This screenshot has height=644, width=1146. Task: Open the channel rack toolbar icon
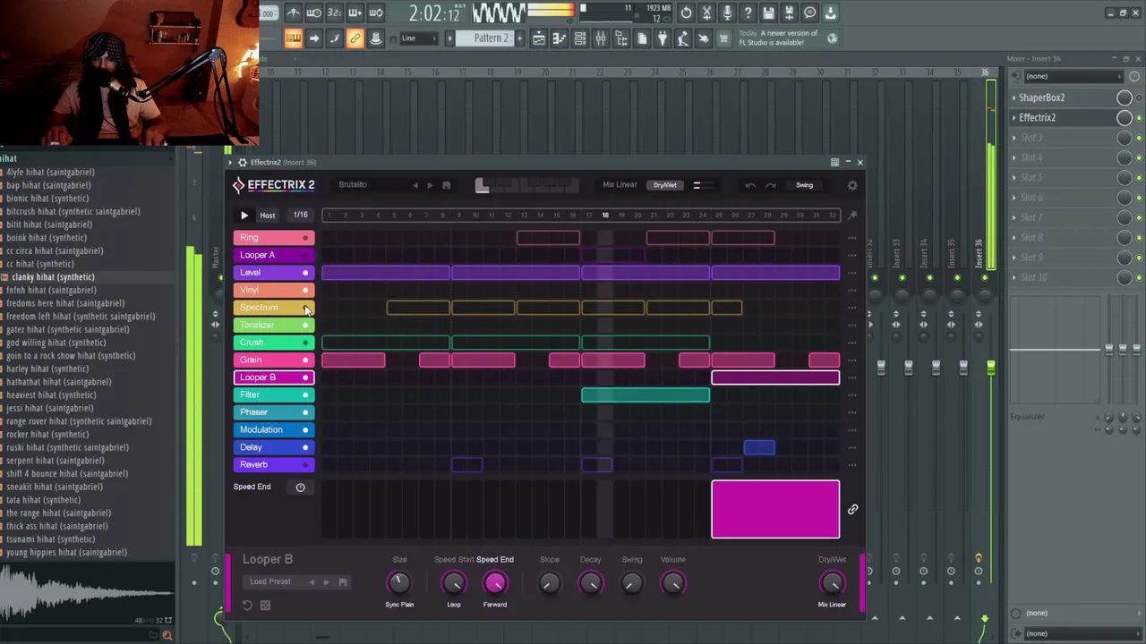(x=579, y=38)
